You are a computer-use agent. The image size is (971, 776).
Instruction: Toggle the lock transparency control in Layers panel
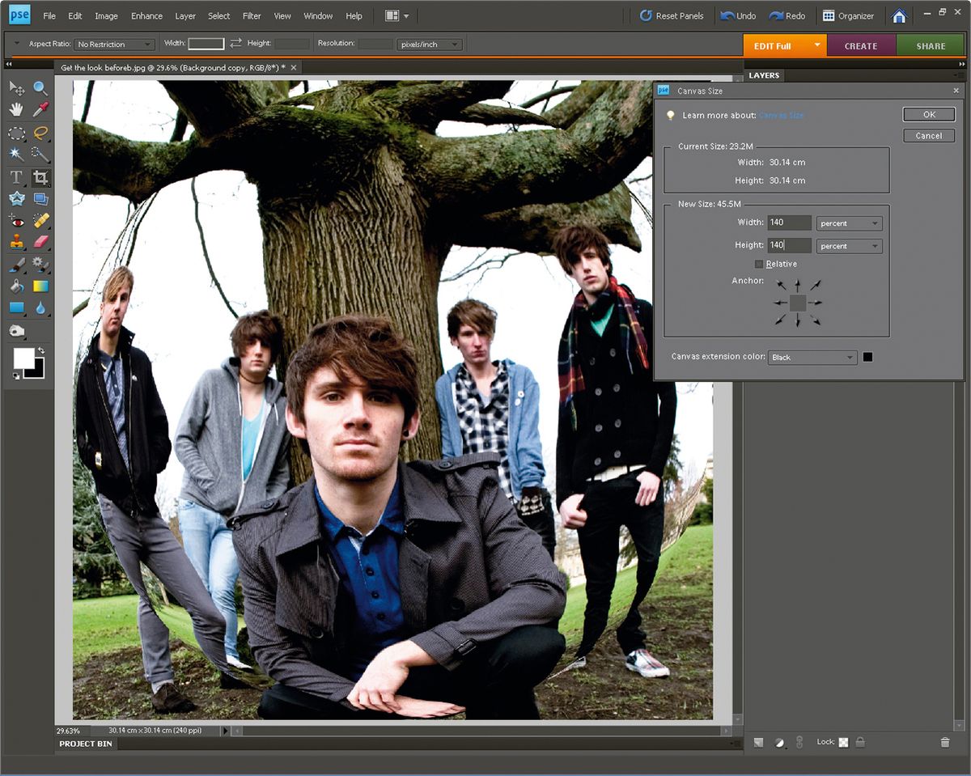843,742
